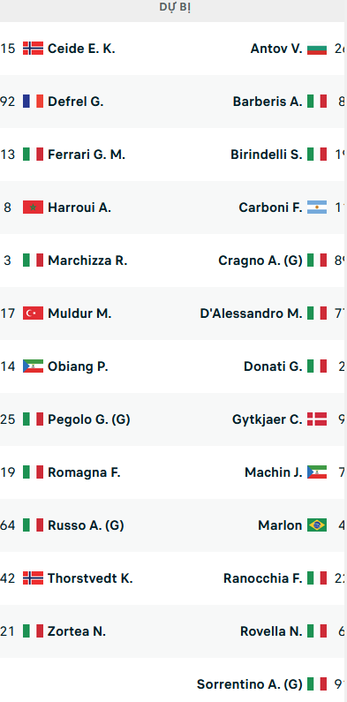Image resolution: width=347 pixels, height=702 pixels.
Task: Click the Bulgarian flag beside Antov V.
Action: (x=317, y=49)
